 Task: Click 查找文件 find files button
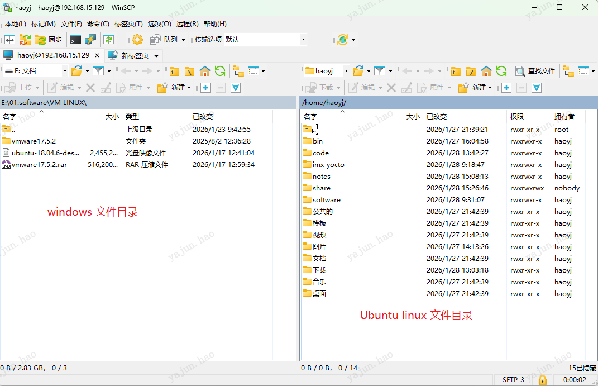(535, 71)
